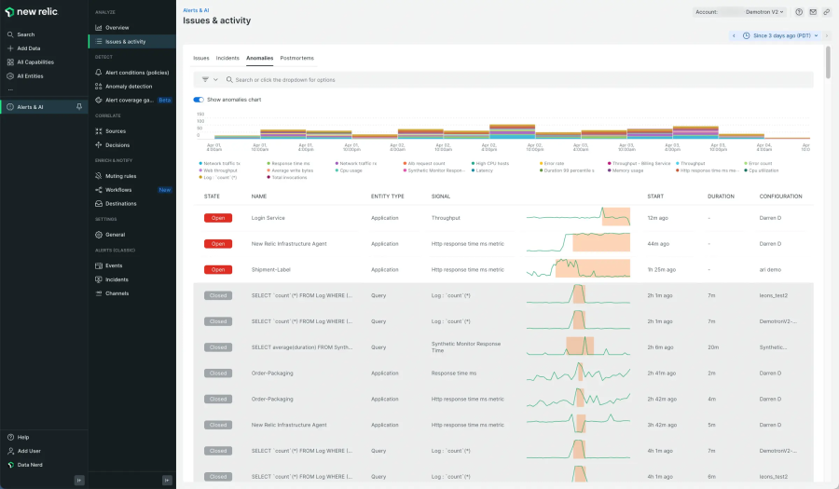This screenshot has height=489, width=839.
Task: Open Search from the left sidebar
Action: click(x=25, y=34)
